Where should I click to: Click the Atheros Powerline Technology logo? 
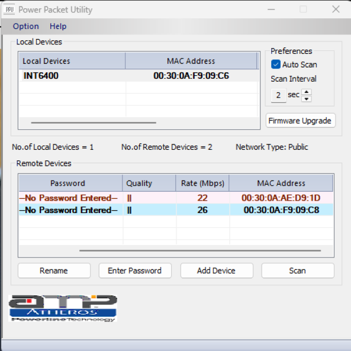63,308
